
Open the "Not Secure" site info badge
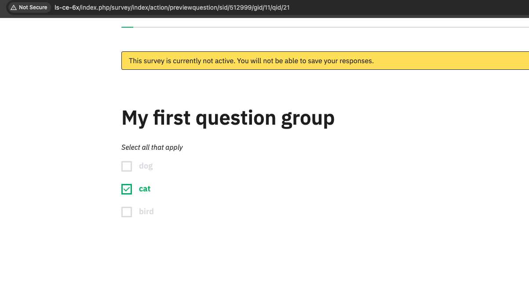pyautogui.click(x=29, y=7)
